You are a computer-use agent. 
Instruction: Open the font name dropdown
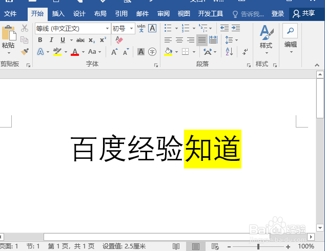pyautogui.click(x=107, y=28)
